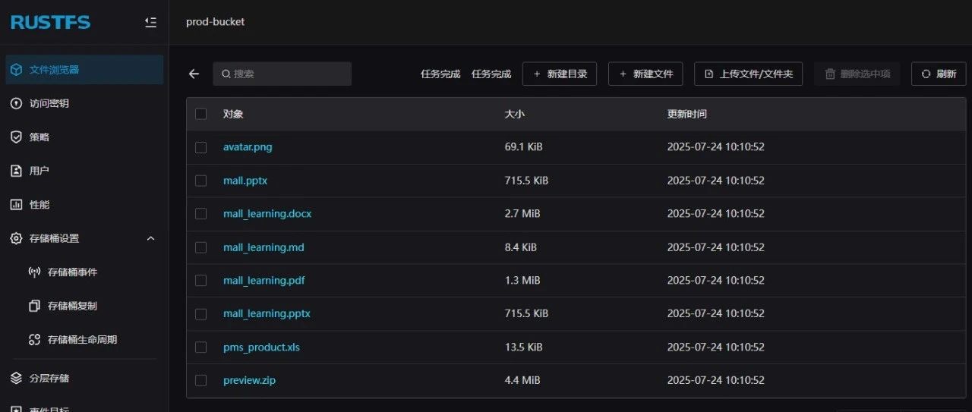The height and width of the screenshot is (412, 972).
Task: Click the bucket events (存储桶事件) icon
Action: click(x=34, y=272)
